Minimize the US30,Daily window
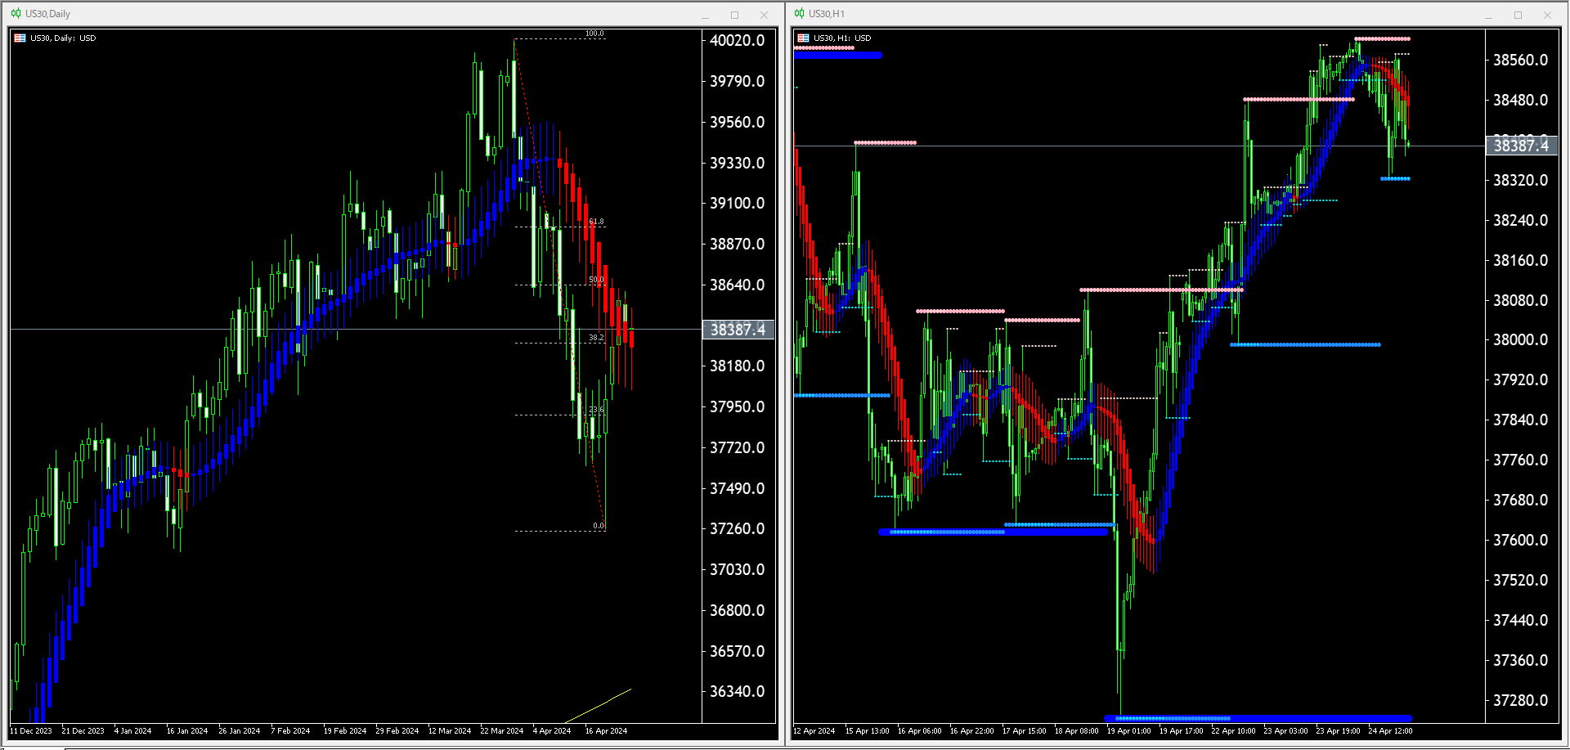This screenshot has height=750, width=1570. (705, 15)
